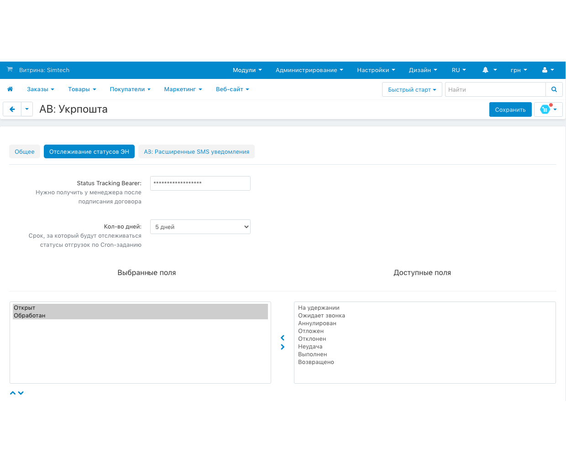Click the Сохранить button
This screenshot has width=566, height=463.
click(510, 110)
